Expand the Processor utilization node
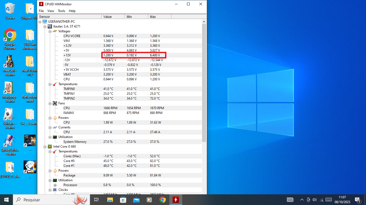This screenshot has height=205, width=366. click(x=55, y=185)
